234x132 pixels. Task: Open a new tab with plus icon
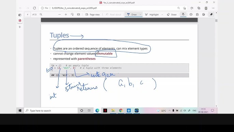(x=20, y=27)
